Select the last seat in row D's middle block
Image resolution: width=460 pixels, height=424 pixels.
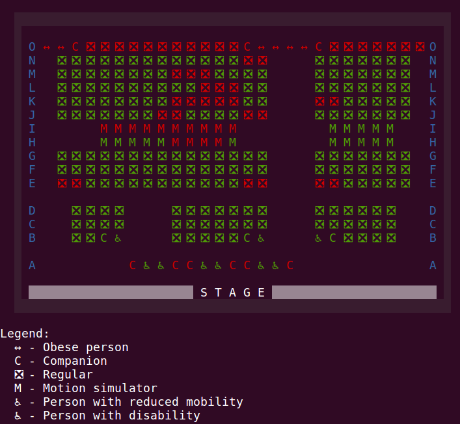click(263, 211)
